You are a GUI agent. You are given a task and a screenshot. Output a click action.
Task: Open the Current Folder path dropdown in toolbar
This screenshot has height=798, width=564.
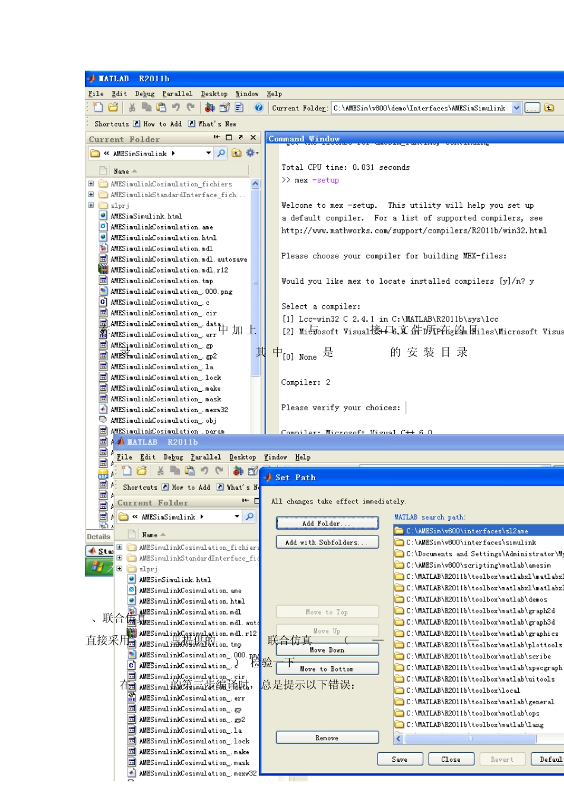(517, 108)
